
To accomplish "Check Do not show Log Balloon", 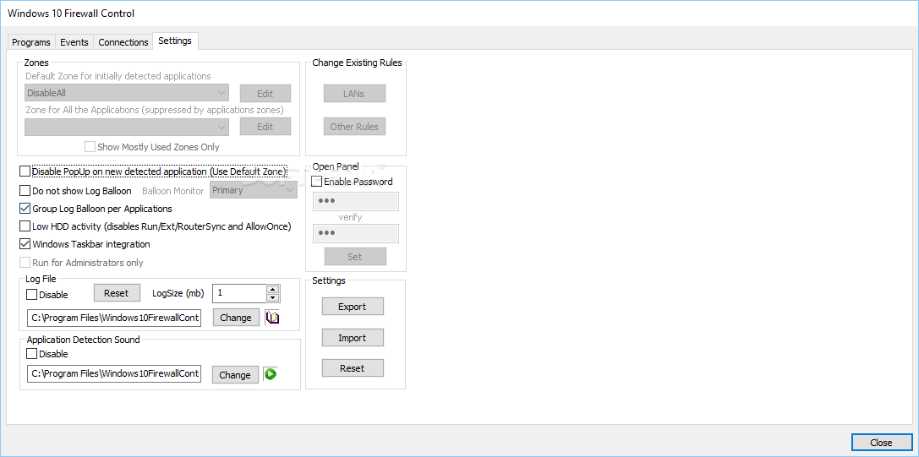I will point(25,190).
